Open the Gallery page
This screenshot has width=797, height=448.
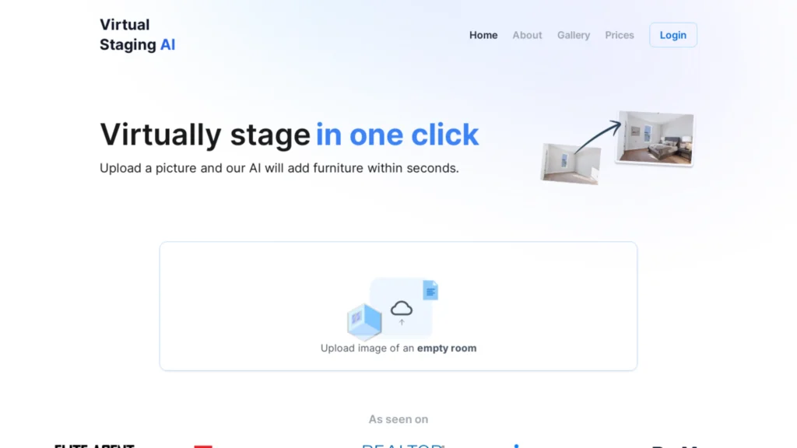tap(574, 35)
